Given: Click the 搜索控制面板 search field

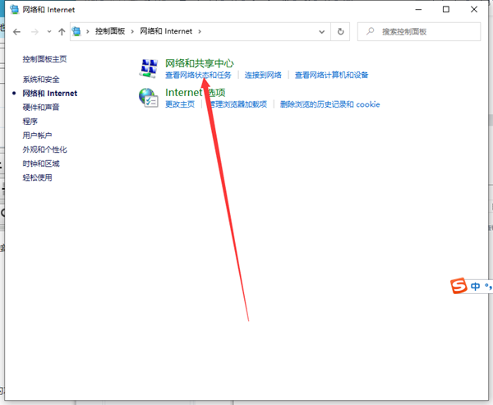Looking at the screenshot, I should [x=423, y=31].
